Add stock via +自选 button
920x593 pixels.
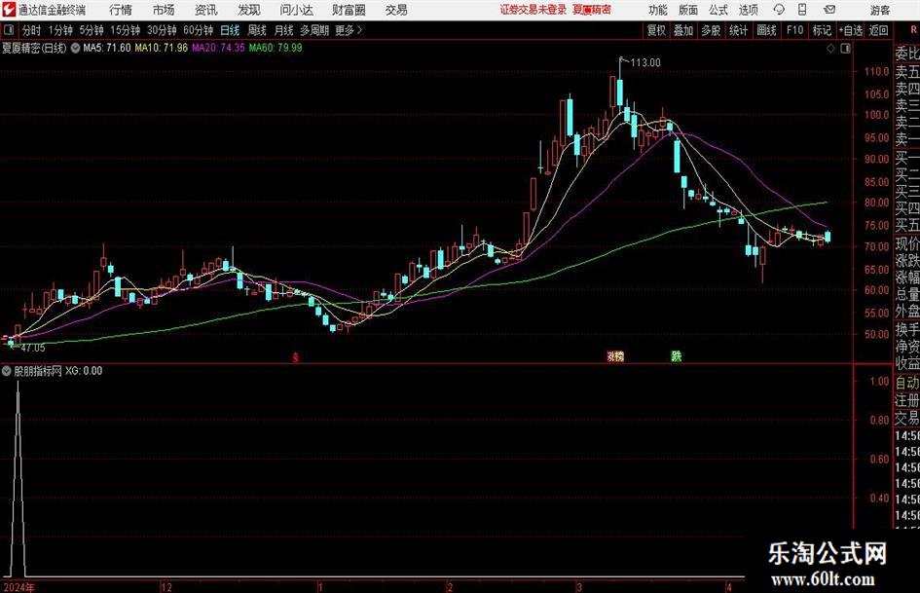point(851,30)
